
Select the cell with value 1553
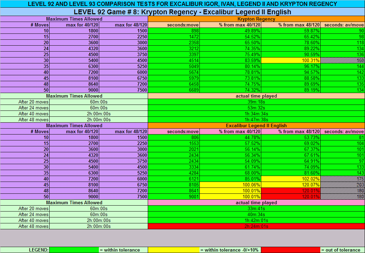174,143
